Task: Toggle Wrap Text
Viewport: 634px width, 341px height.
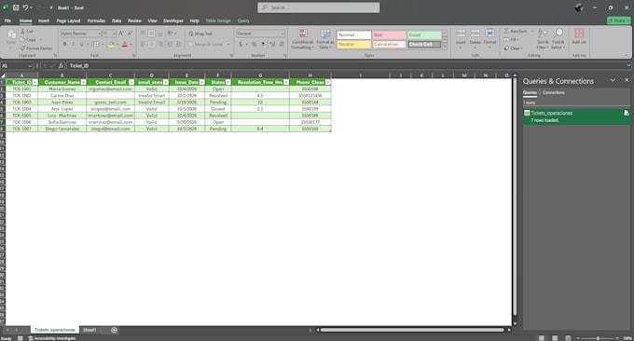Action: pos(200,34)
